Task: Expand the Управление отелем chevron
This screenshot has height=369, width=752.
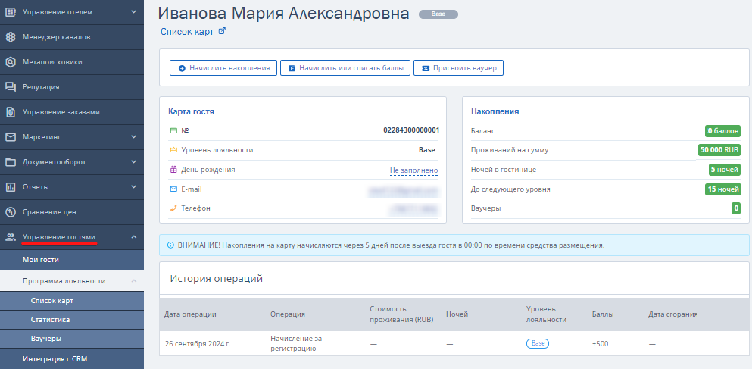Action: pos(134,12)
